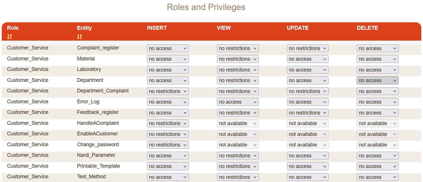The height and width of the screenshot is (182, 423).
Task: Open VIEW dropdown for Department row
Action: coord(238,80)
